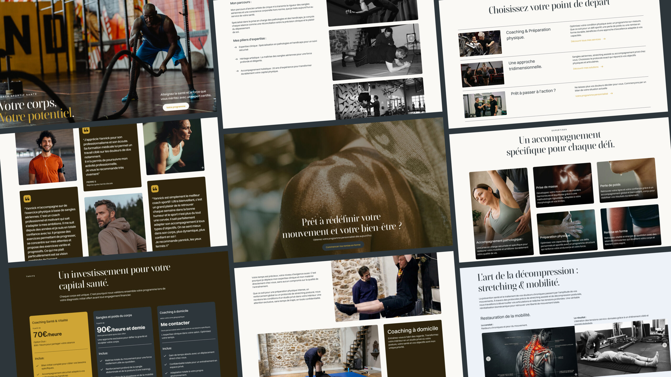The image size is (671, 377).
Task: Click 'Me contacter' in Coaching à domicile card
Action: 175,324
